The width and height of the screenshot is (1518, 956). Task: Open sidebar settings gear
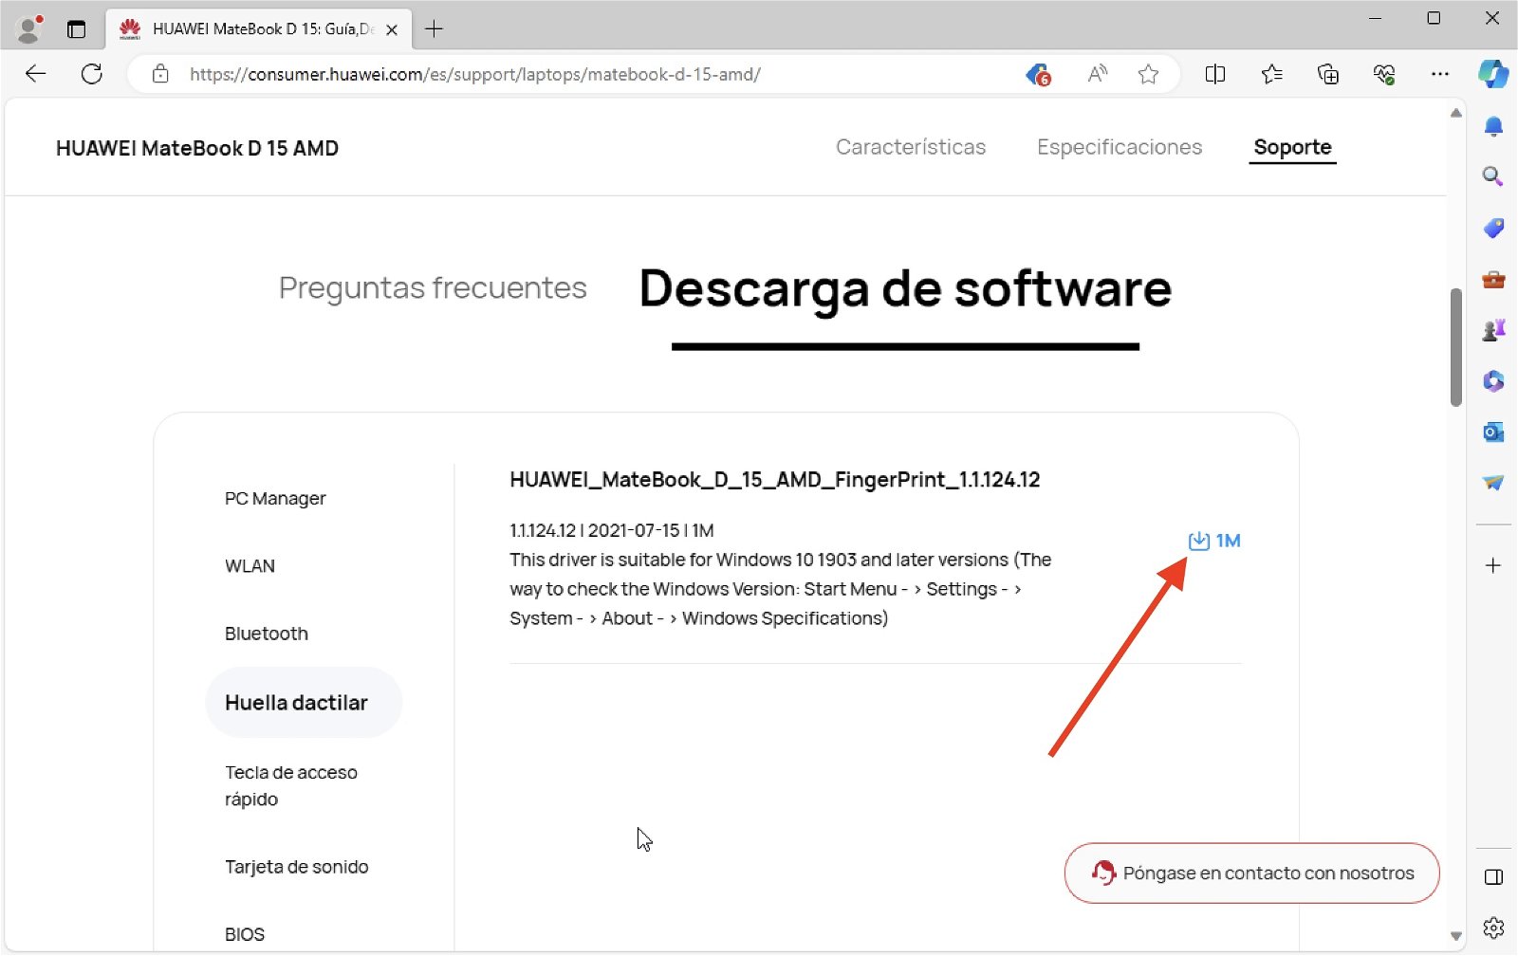click(x=1493, y=928)
